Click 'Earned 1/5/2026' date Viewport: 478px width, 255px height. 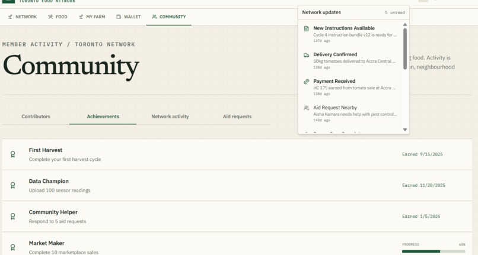pos(421,217)
